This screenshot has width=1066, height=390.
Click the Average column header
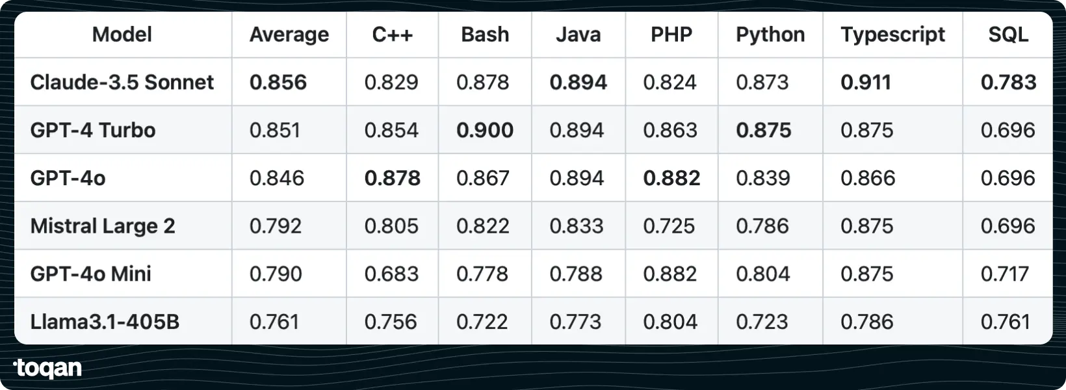[x=289, y=34]
